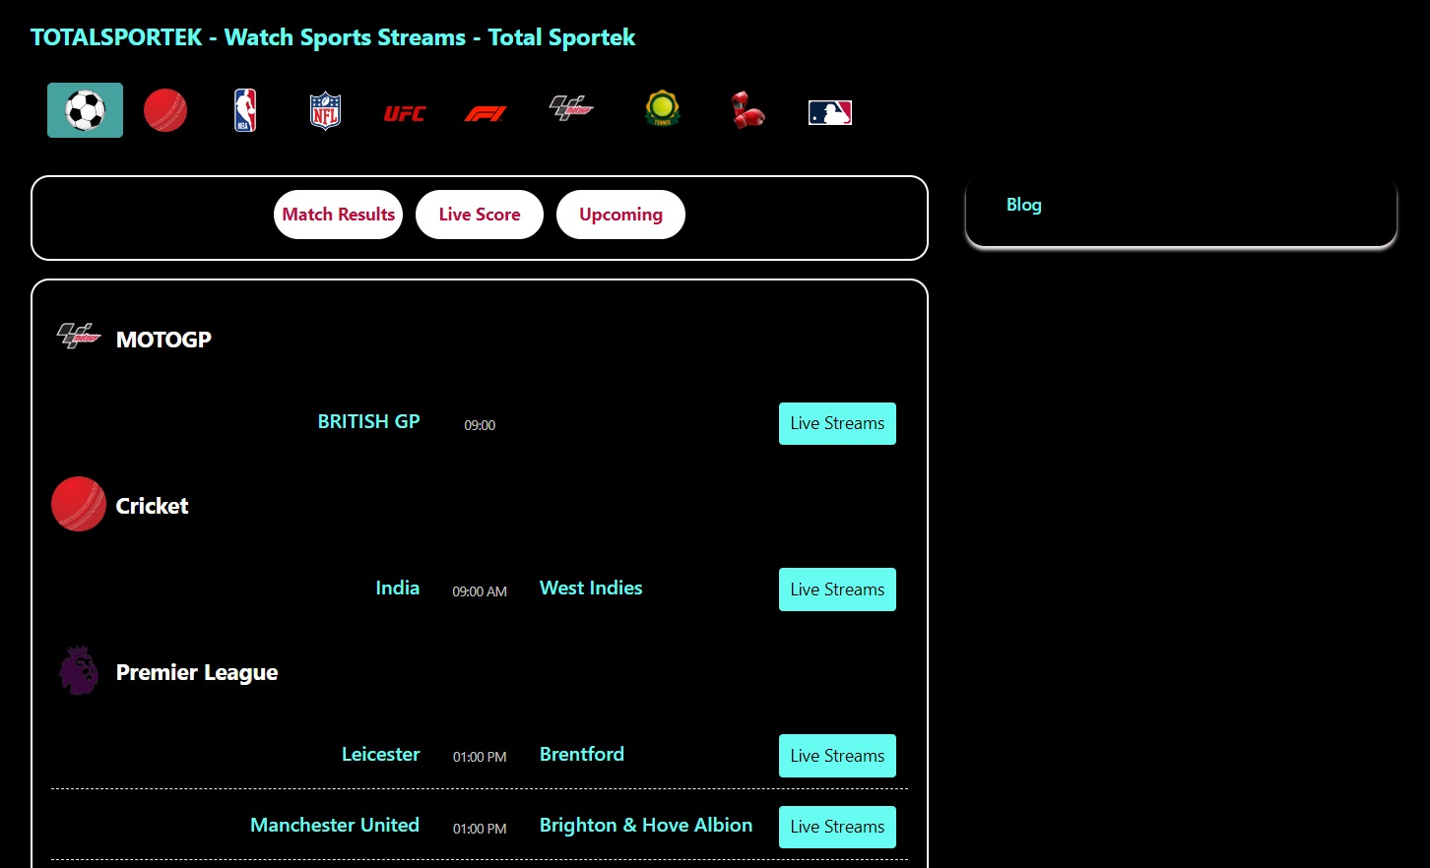Select the West Indies team name
The image size is (1430, 868).
point(591,588)
